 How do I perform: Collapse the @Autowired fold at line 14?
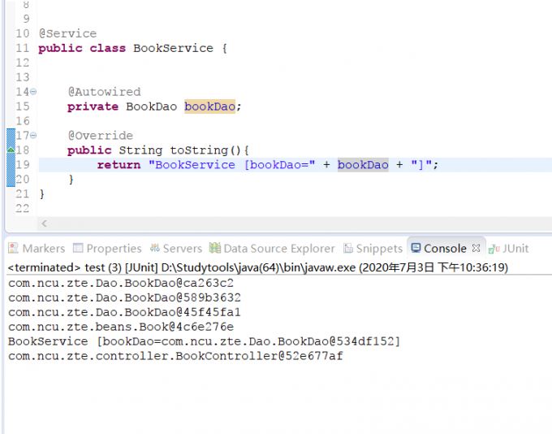32,92
